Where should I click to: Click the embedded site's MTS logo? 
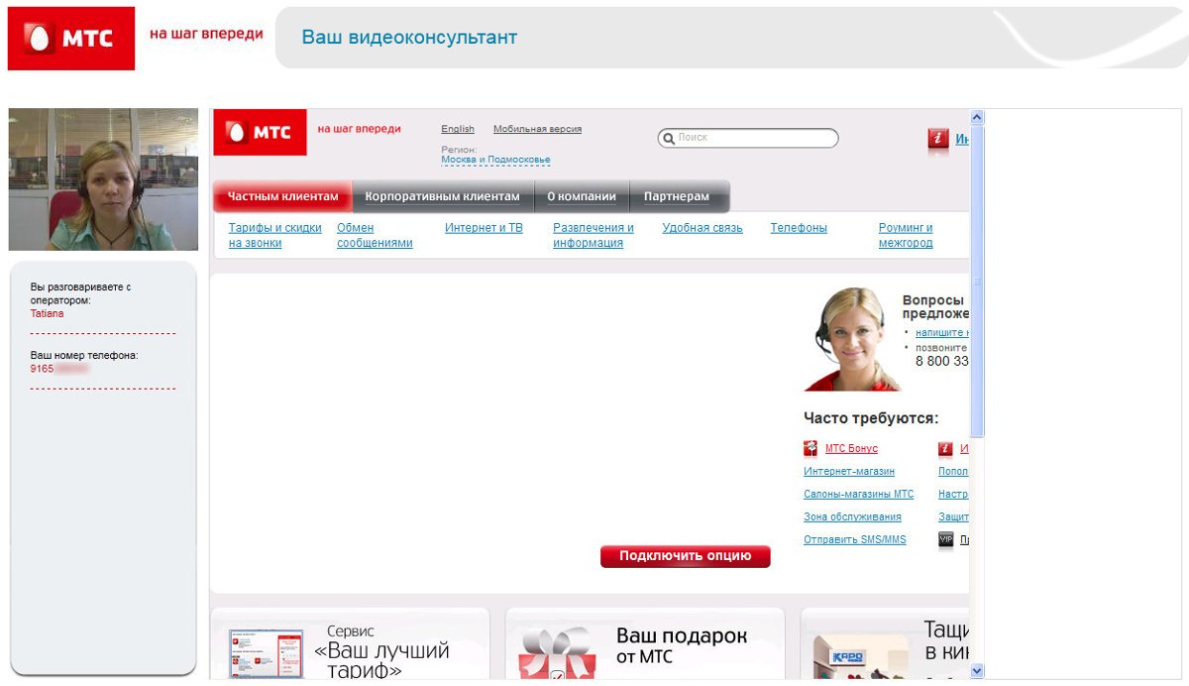(260, 132)
